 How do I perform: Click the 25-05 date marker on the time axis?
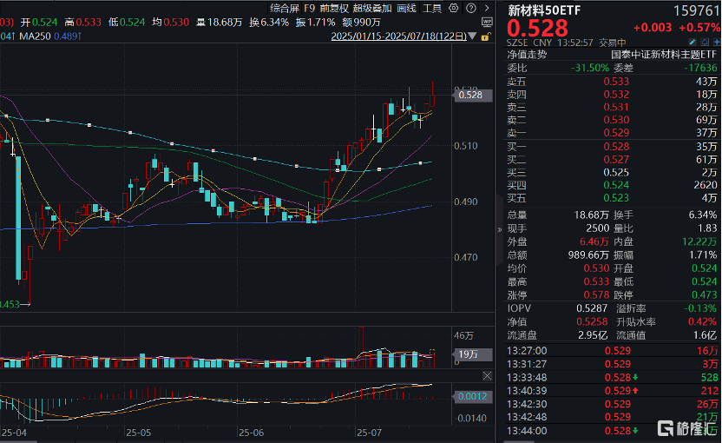pyautogui.click(x=139, y=433)
